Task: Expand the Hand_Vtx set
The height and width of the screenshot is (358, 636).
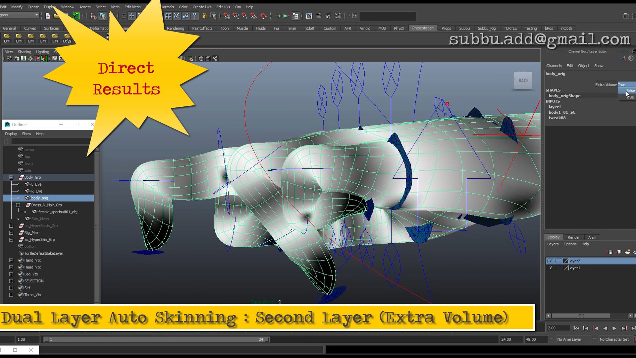Action: pos(11,260)
